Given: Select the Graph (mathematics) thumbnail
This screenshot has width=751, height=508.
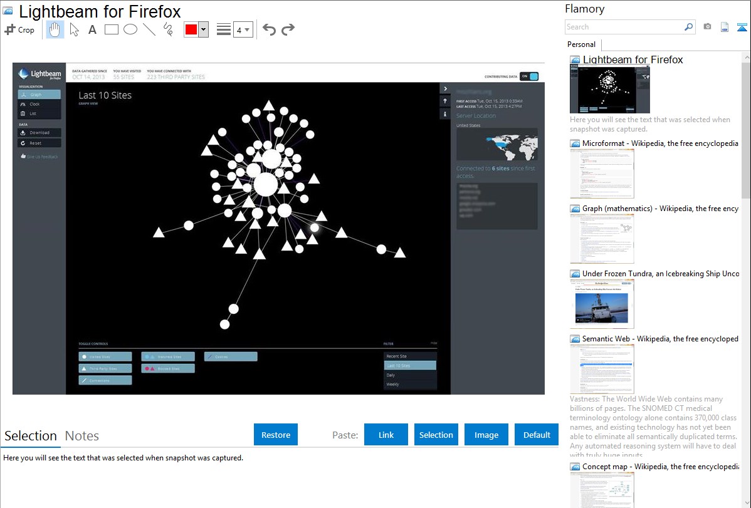Looking at the screenshot, I should point(602,239).
